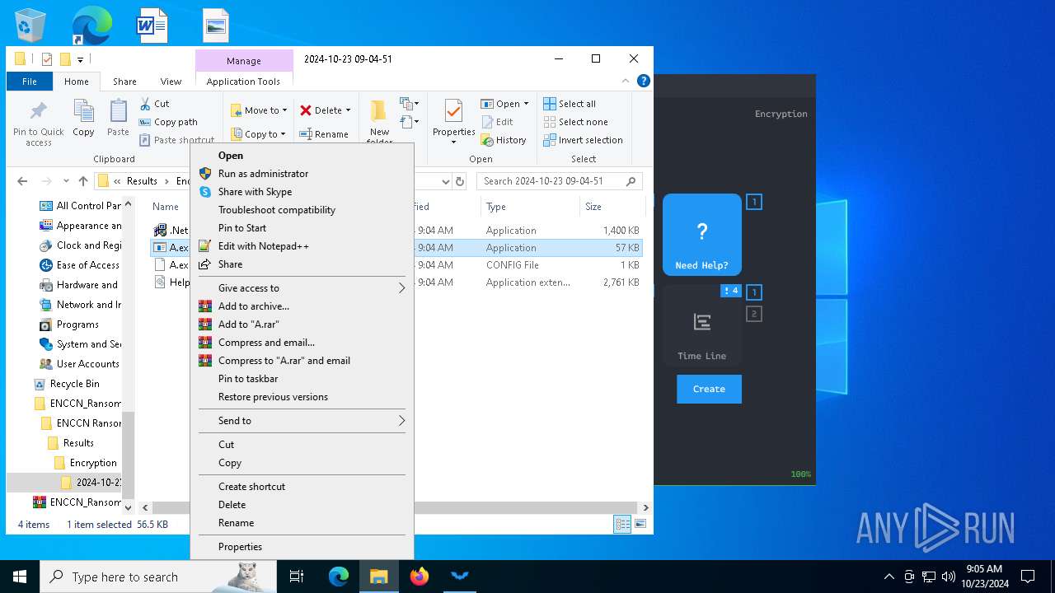The height and width of the screenshot is (593, 1055).
Task: Click the Copy ribbon icon
Action: click(x=83, y=118)
